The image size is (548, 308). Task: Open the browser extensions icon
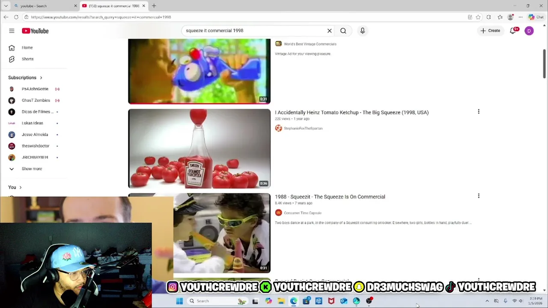click(488, 17)
